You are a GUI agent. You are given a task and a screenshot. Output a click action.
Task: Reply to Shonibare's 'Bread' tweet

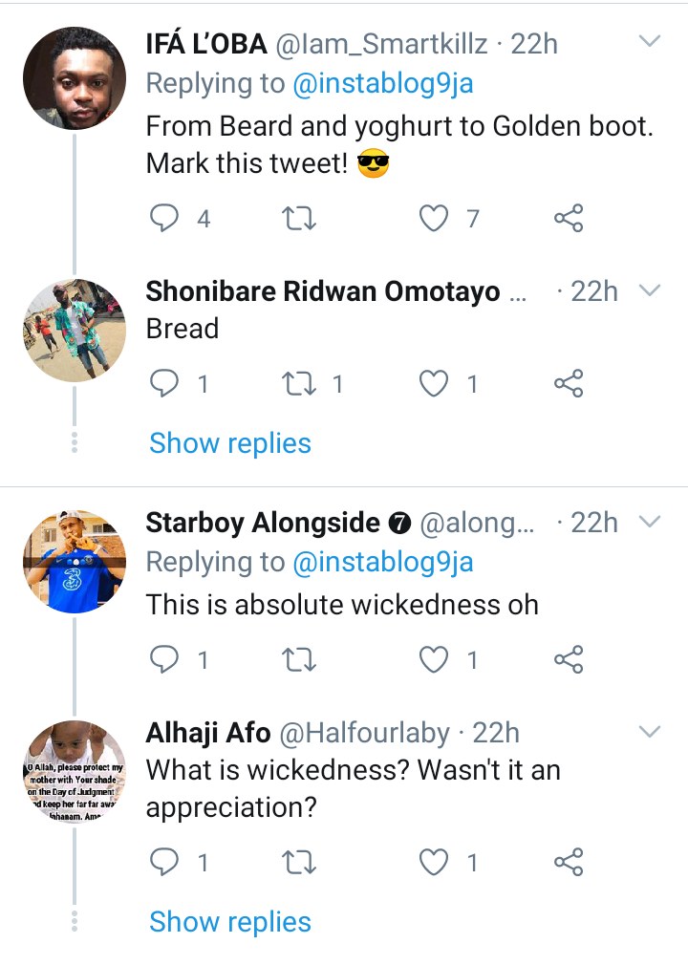166,384
